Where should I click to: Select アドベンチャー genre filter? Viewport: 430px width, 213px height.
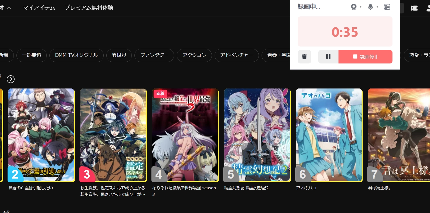[x=237, y=55]
